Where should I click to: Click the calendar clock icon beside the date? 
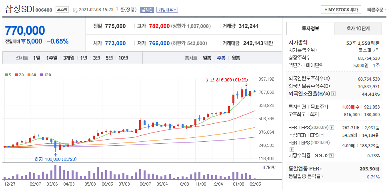pos(76,10)
